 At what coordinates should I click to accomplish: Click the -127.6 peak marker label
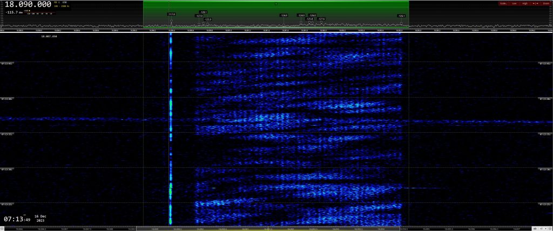321,19
